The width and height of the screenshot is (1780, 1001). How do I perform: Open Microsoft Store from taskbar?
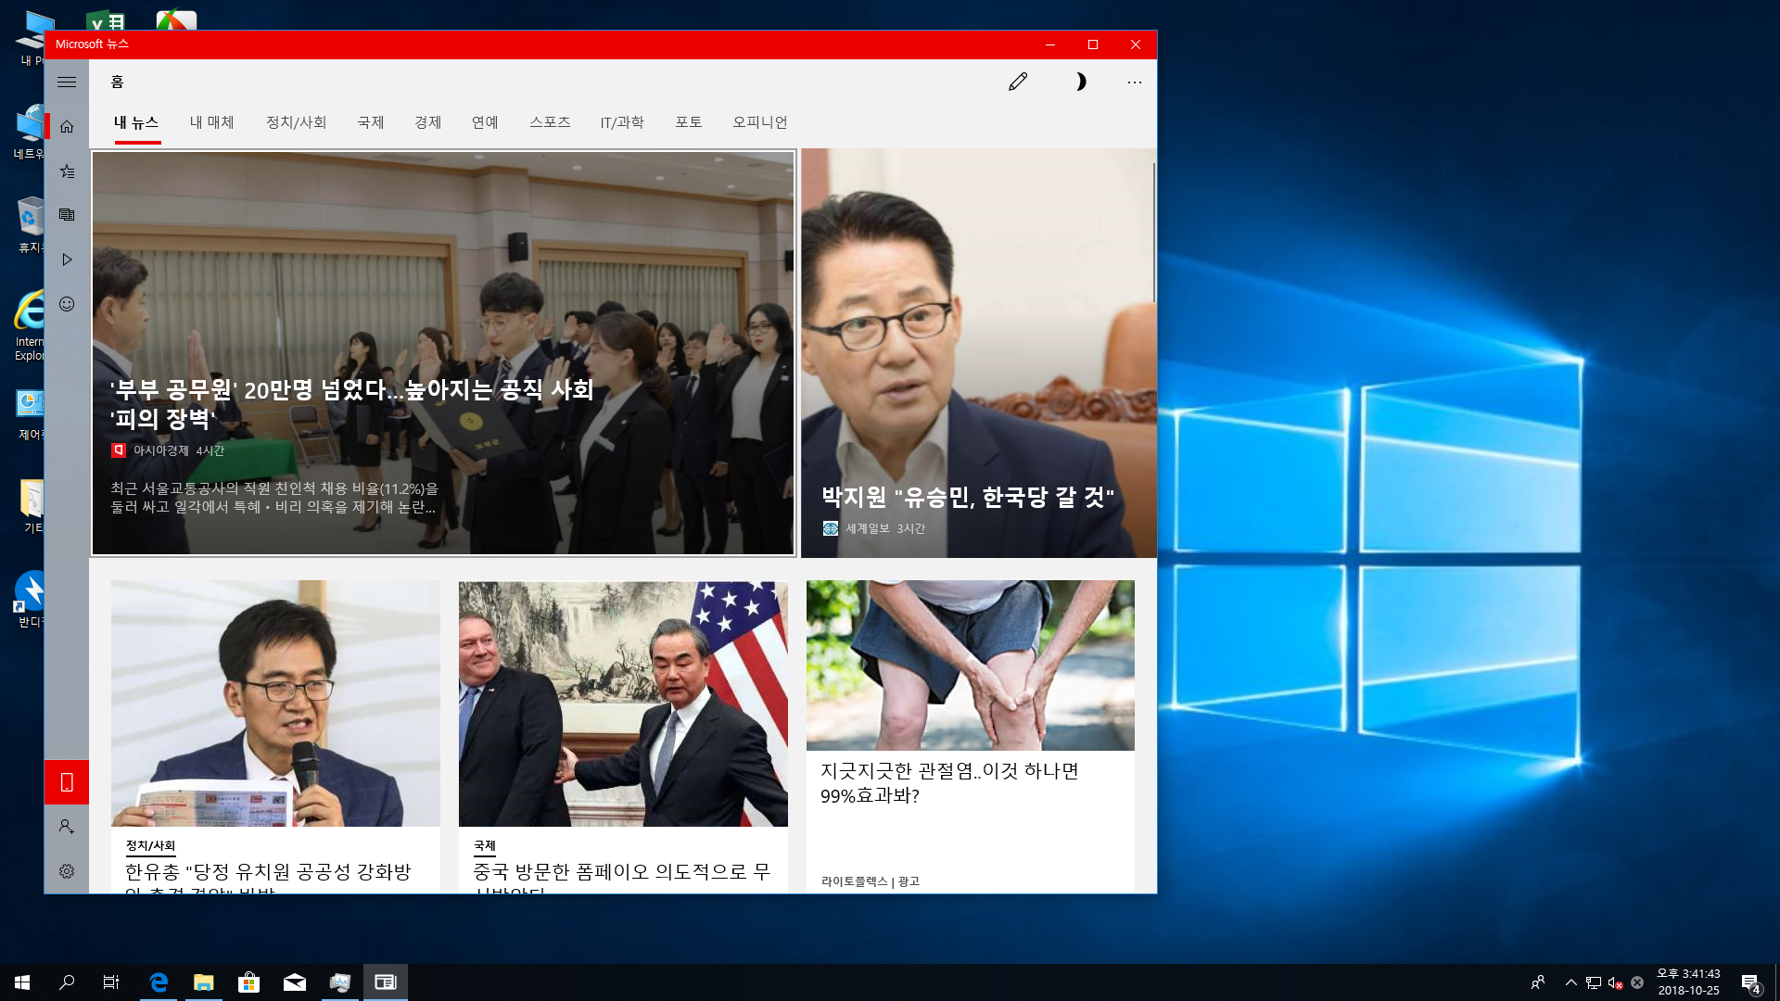coord(248,982)
